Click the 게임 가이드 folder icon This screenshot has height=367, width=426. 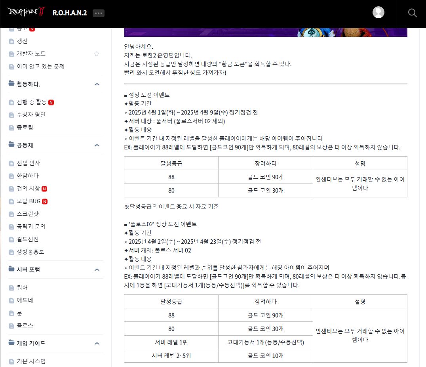11,343
